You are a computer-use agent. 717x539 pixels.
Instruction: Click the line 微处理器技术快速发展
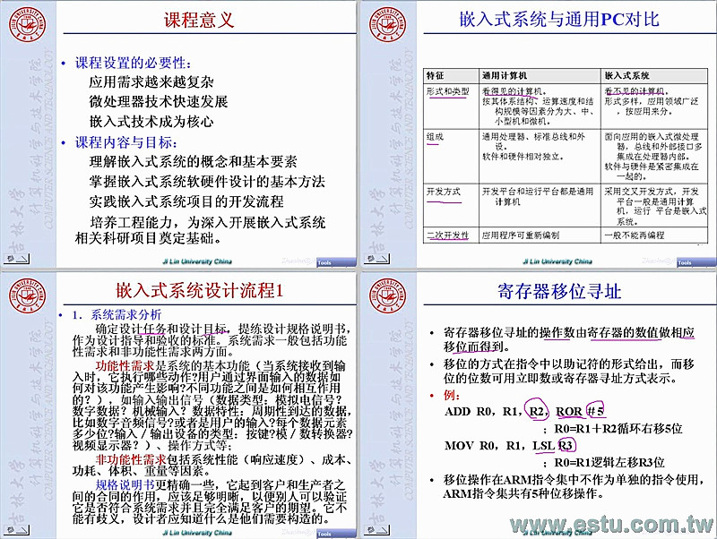(x=159, y=102)
